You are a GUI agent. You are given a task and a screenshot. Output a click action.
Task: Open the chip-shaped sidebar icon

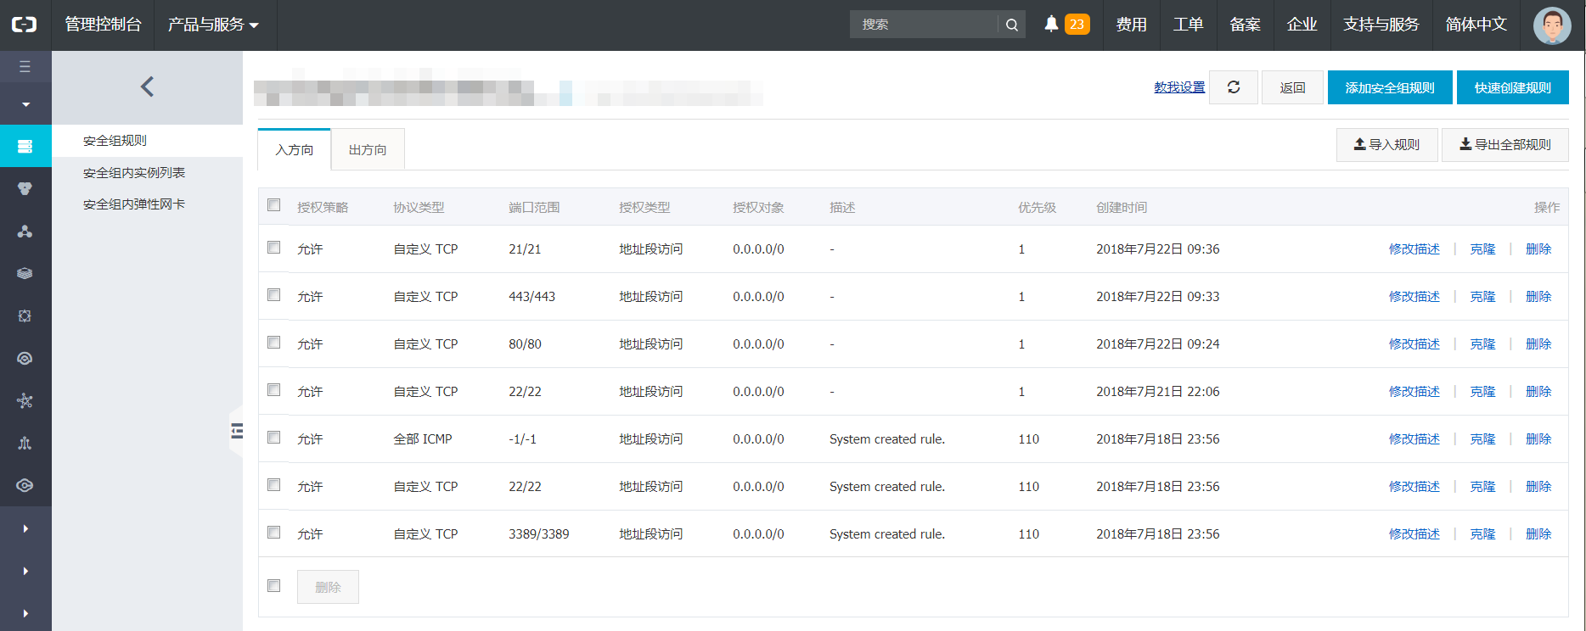click(25, 315)
